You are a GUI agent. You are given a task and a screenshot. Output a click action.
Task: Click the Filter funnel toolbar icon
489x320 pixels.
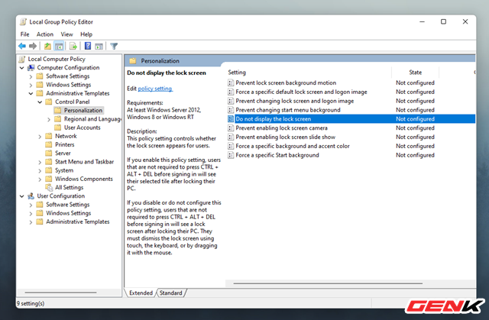tap(114, 47)
